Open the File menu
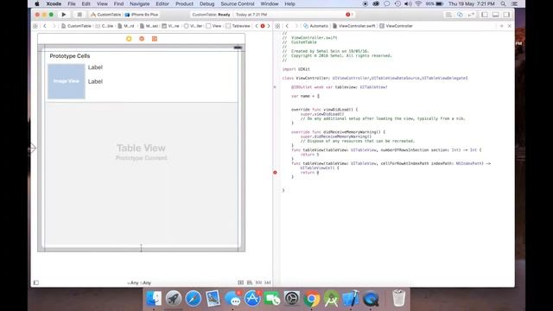The width and height of the screenshot is (553, 311). (72, 3)
